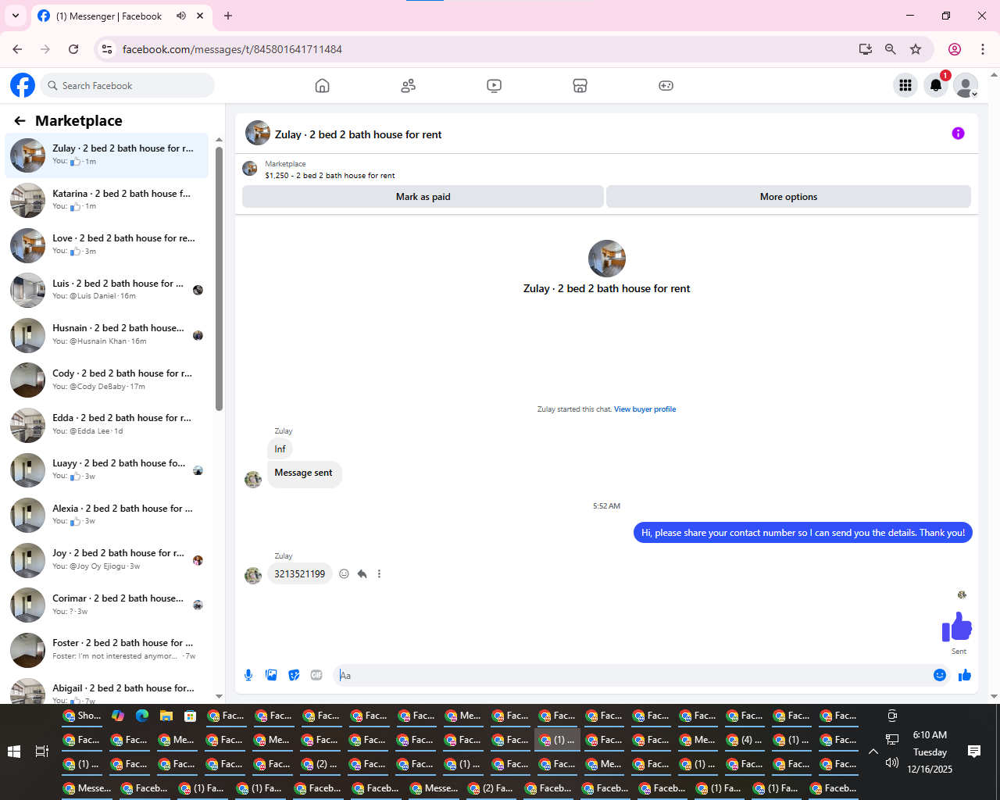Open the Windows Start menu

[14, 752]
